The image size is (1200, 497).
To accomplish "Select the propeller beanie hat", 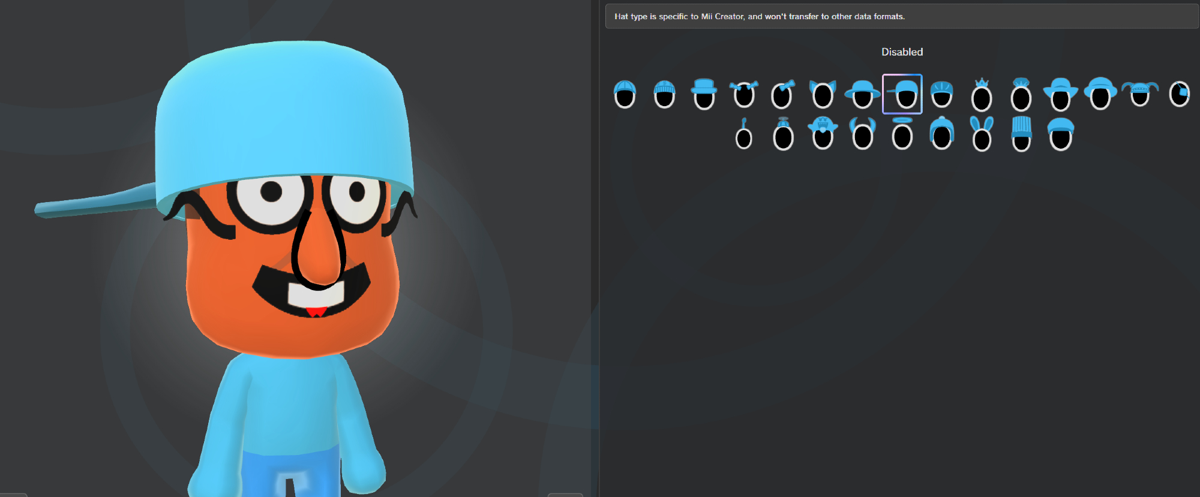I will 783,134.
